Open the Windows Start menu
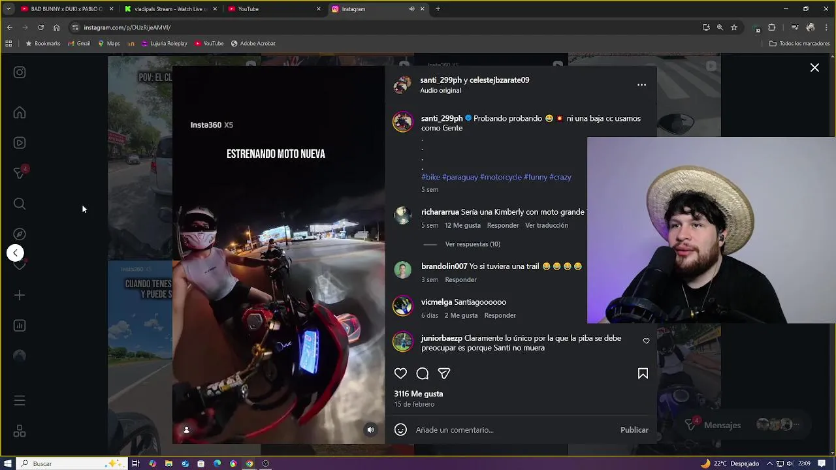836x470 pixels. coord(8,463)
